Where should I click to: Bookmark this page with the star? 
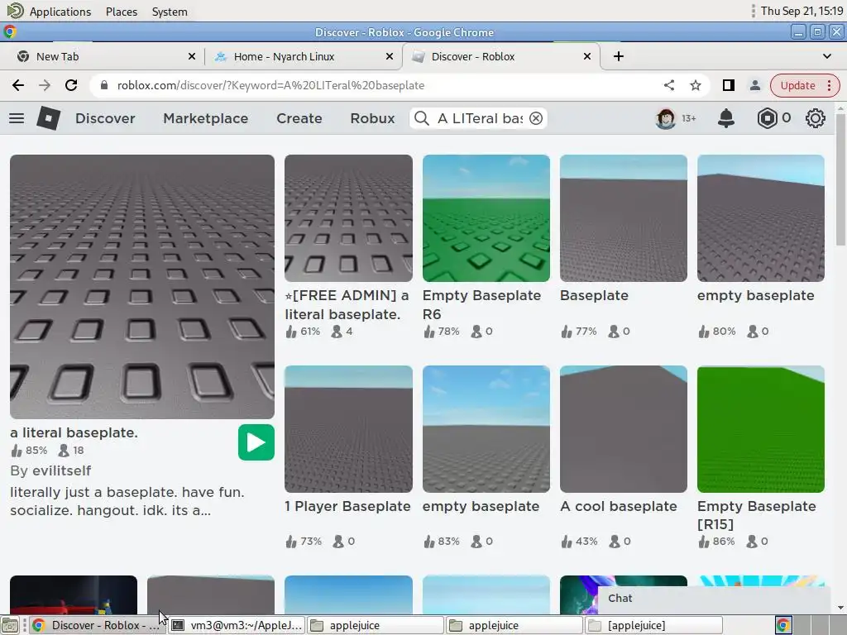696,85
